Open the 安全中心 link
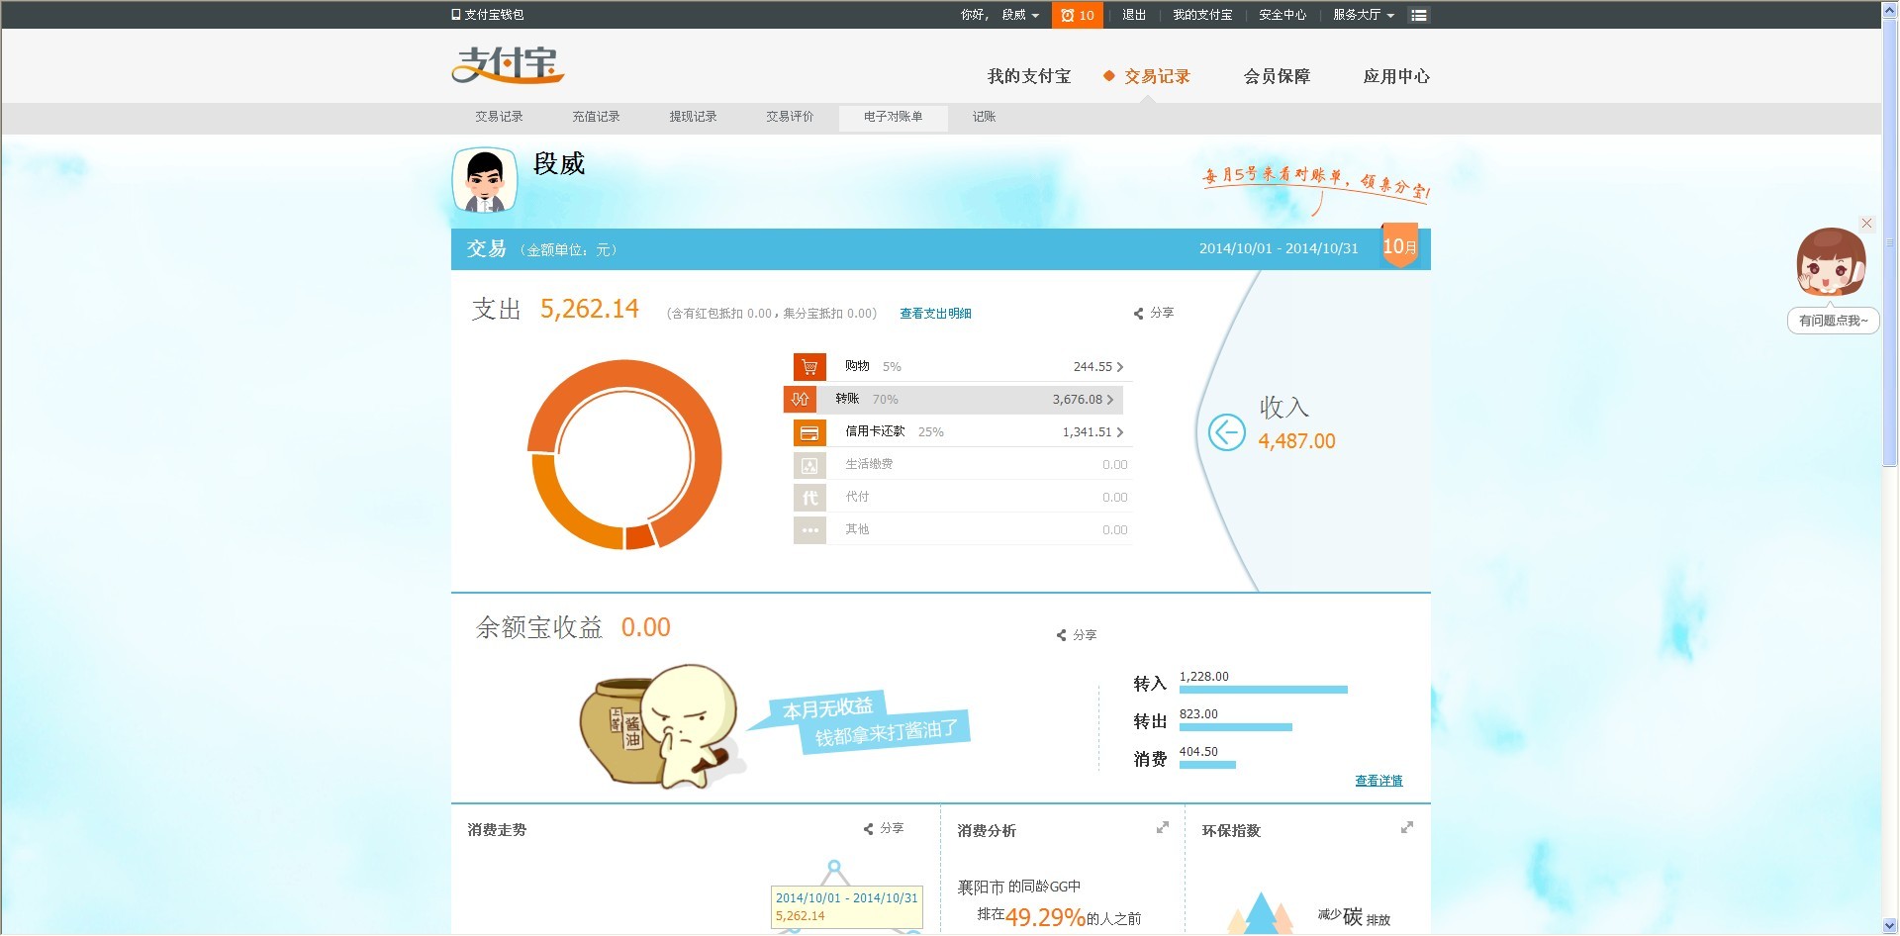1900x936 pixels. [x=1282, y=15]
